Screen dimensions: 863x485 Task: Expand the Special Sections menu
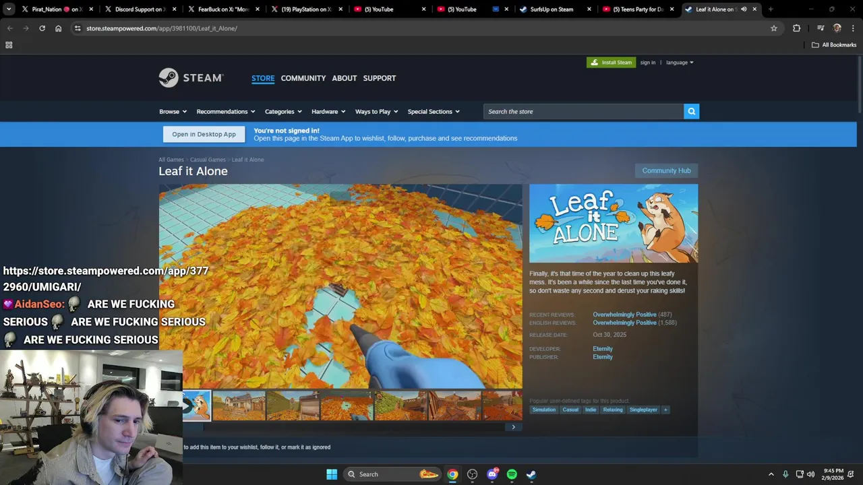point(434,112)
